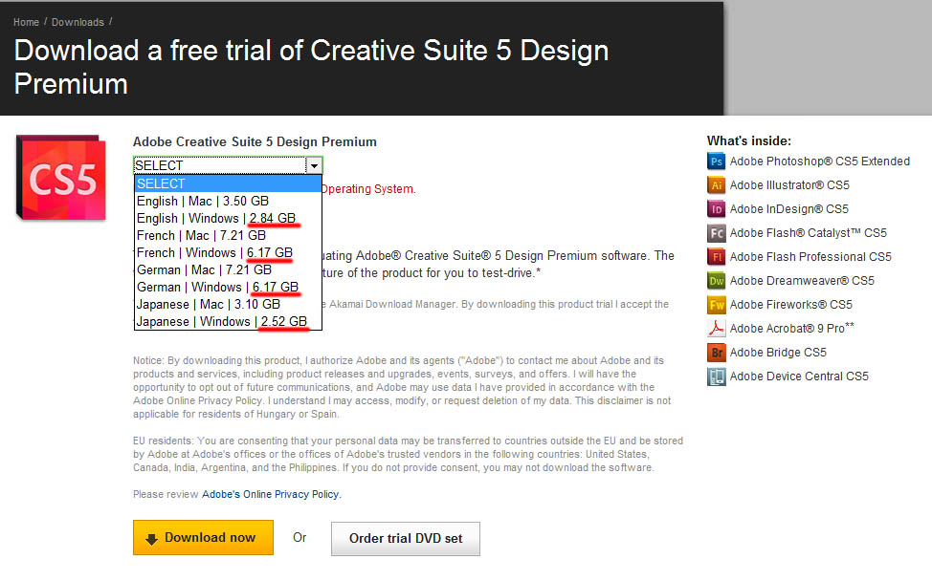This screenshot has width=932, height=581.
Task: Choose the highlighted SELECT option in list
Action: tap(228, 184)
